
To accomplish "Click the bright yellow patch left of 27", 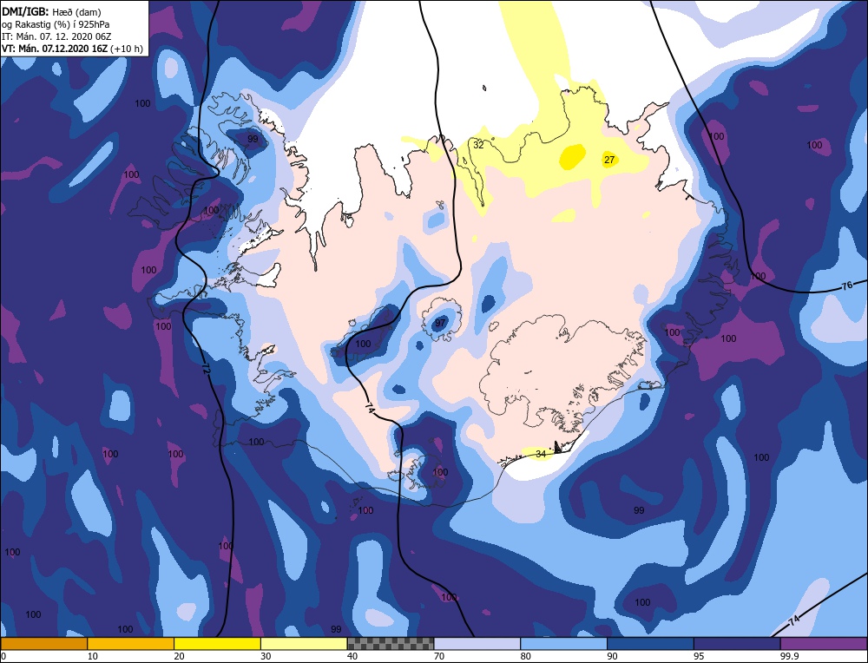I will pos(572,156).
